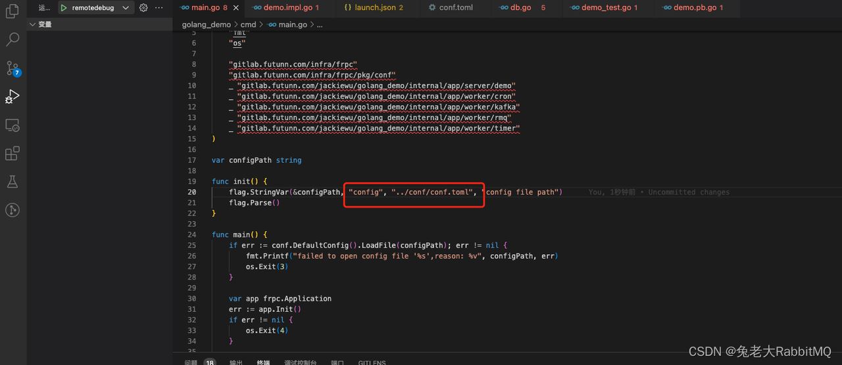Viewport: 842px width, 365px height.
Task: Switch to the demo.impl.go tab
Action: pyautogui.click(x=286, y=8)
